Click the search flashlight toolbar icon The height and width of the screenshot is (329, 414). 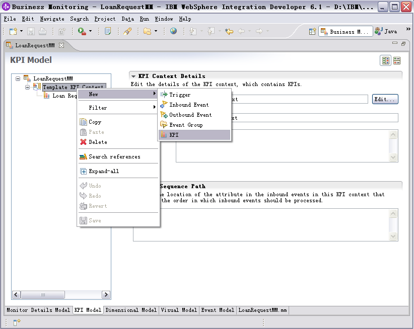(127, 31)
